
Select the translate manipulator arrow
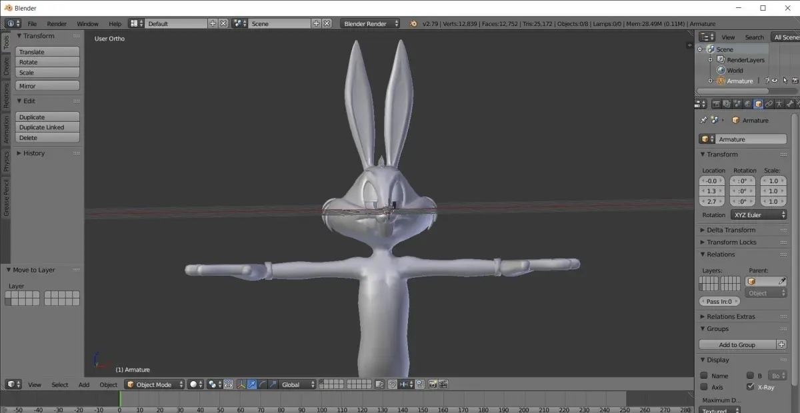tap(252, 384)
